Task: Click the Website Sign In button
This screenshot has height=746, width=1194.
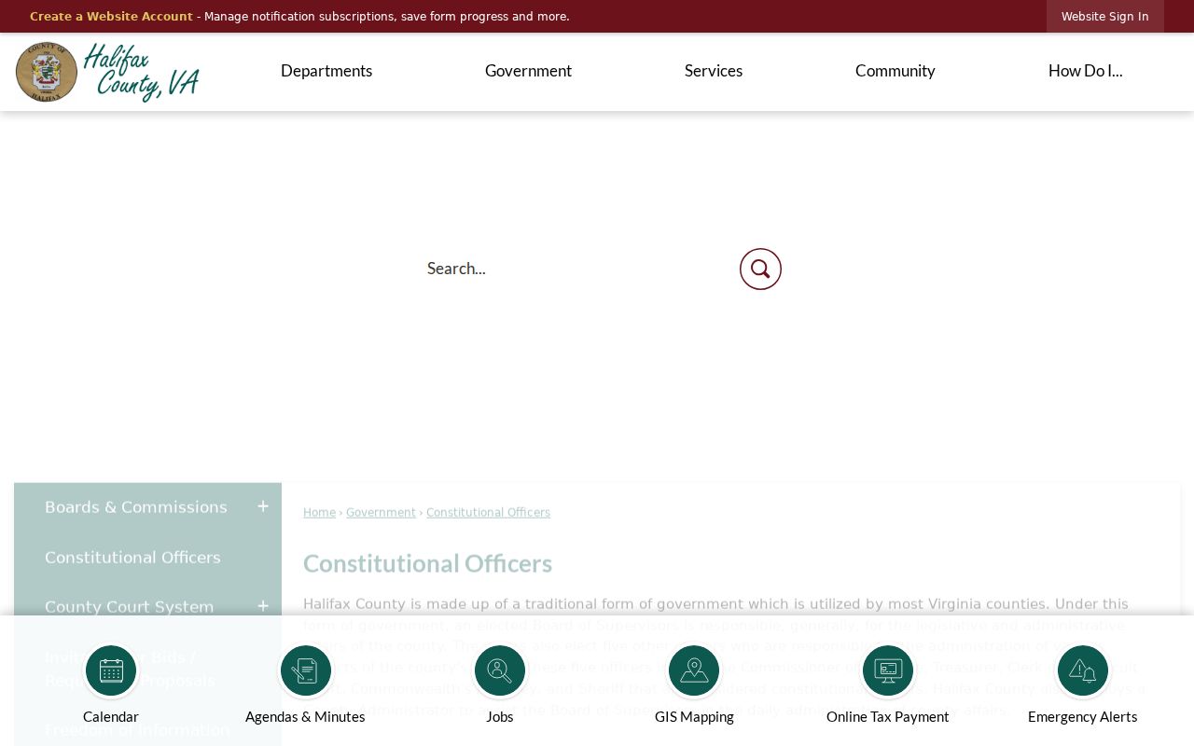Action: 1105,17
